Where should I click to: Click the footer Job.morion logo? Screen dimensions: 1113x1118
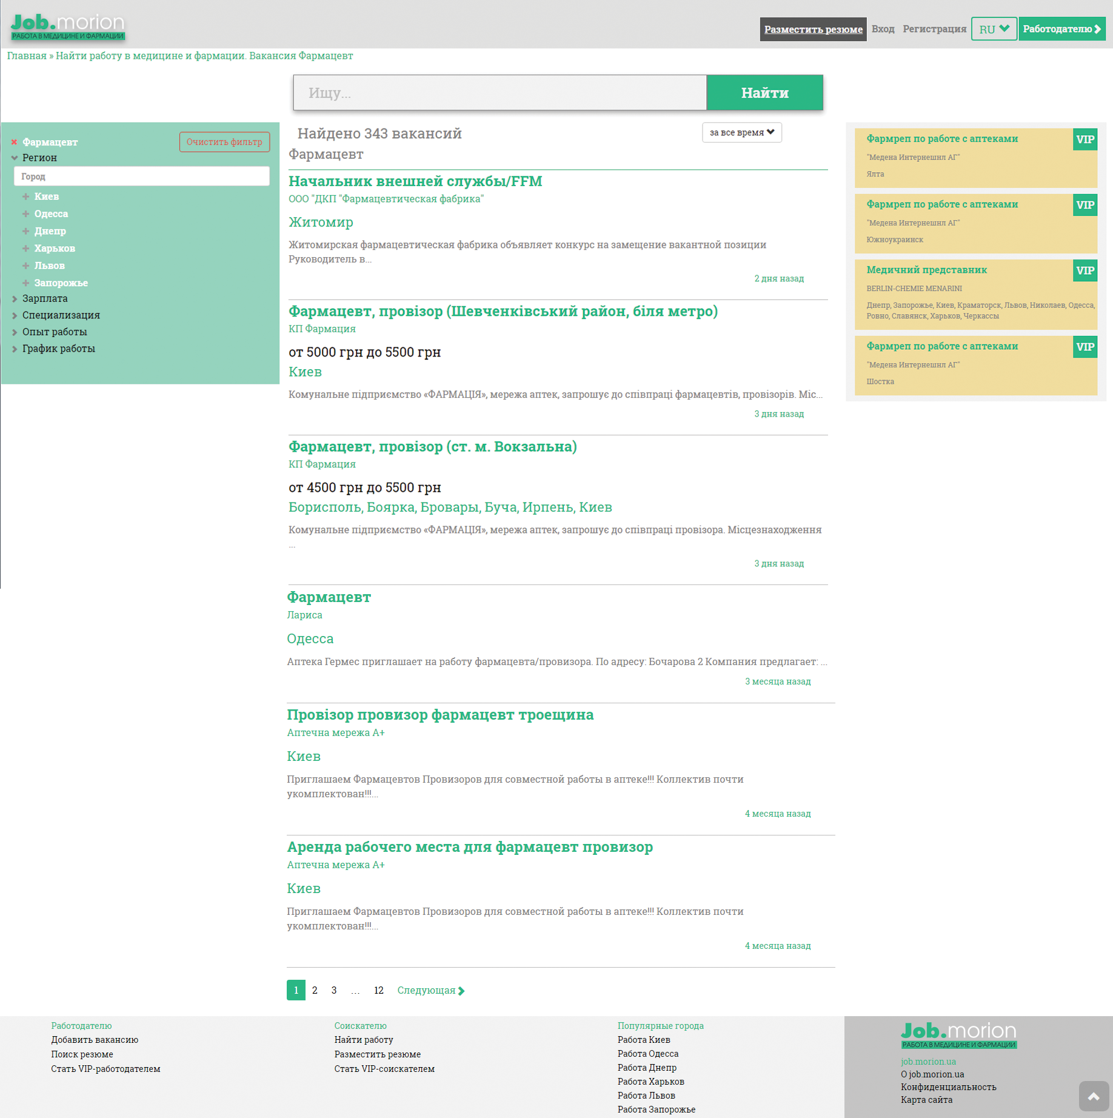point(958,1034)
